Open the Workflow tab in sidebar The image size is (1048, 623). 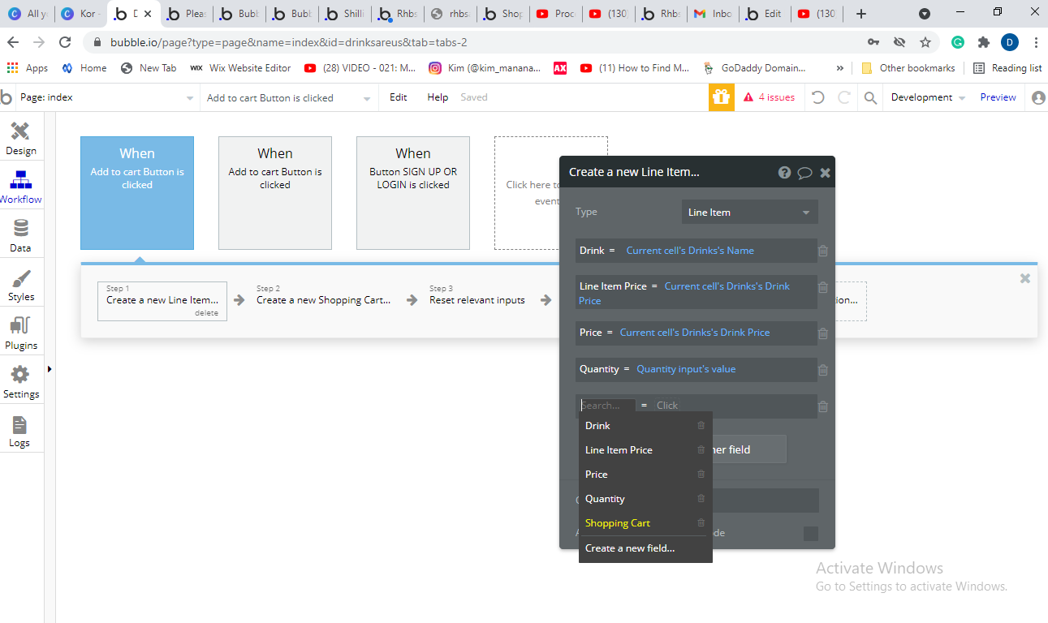click(x=21, y=187)
